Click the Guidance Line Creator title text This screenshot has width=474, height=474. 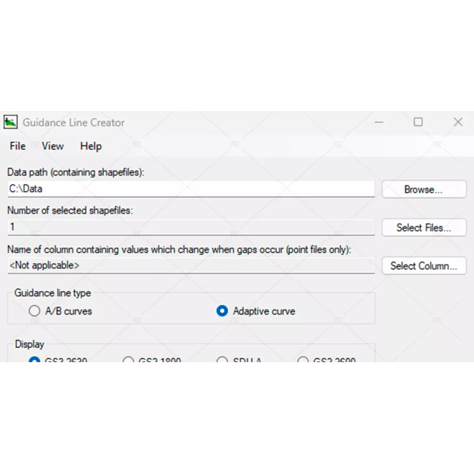pyautogui.click(x=73, y=122)
